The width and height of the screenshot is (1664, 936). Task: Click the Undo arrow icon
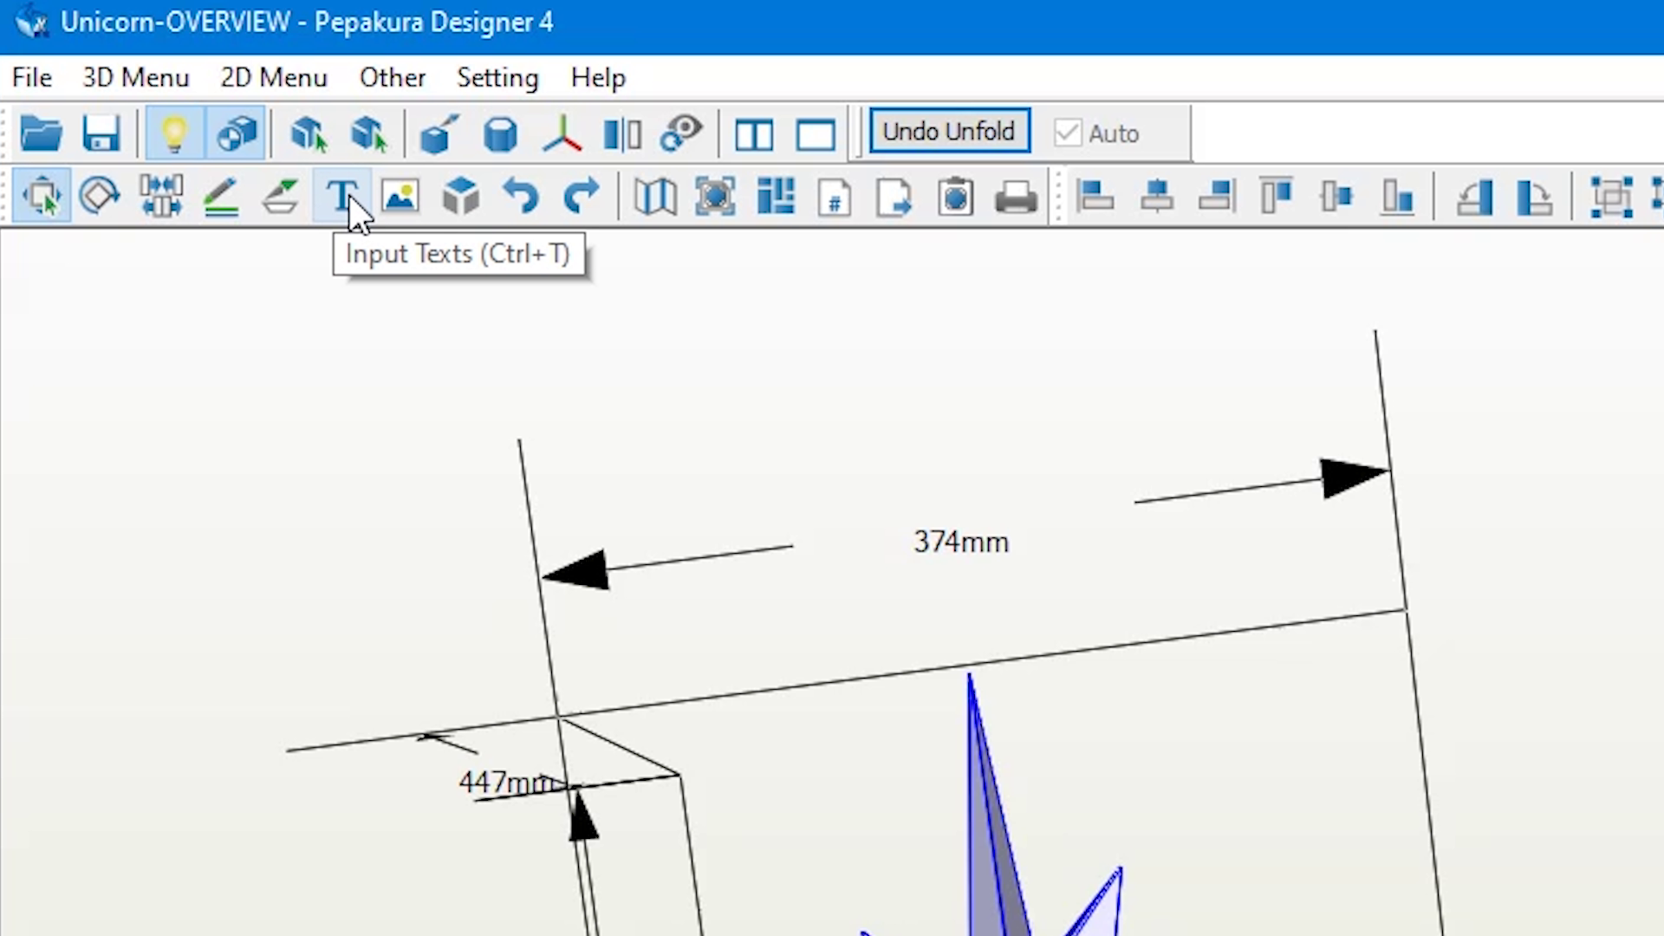point(520,197)
